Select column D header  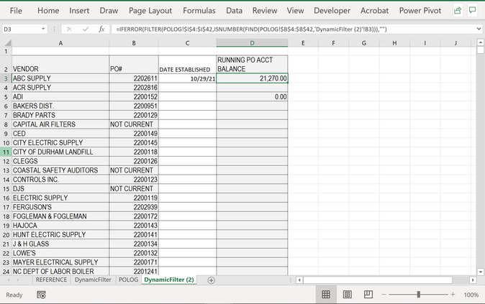coord(252,43)
